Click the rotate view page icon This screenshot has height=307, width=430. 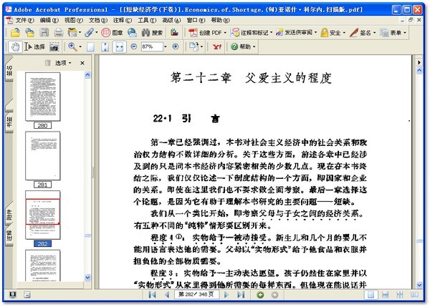[x=194, y=47]
